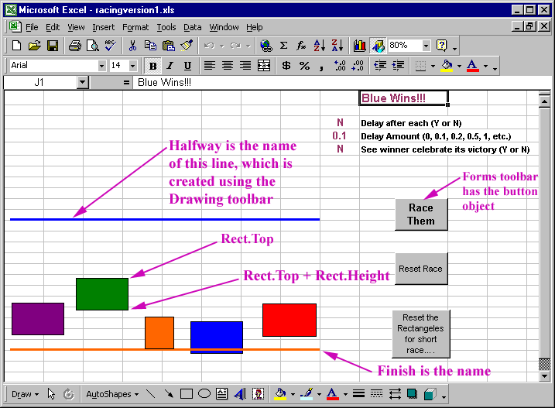This screenshot has width=555, height=408.
Task: Toggle Italic formatting
Action: tap(170, 66)
